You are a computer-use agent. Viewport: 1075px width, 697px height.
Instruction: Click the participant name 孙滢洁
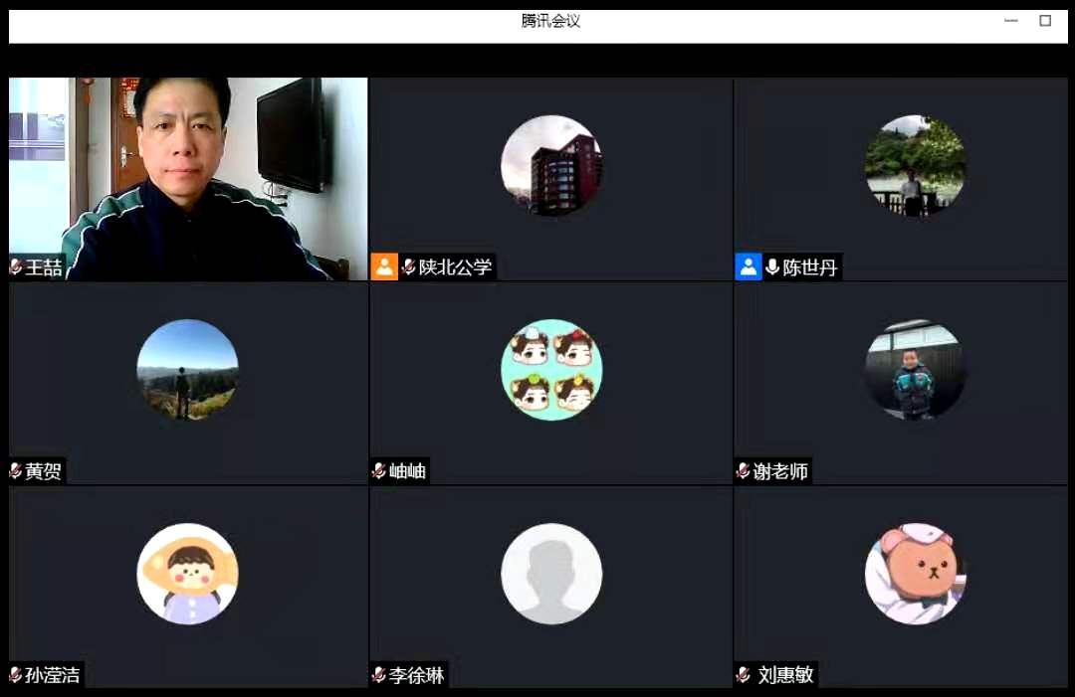[53, 675]
